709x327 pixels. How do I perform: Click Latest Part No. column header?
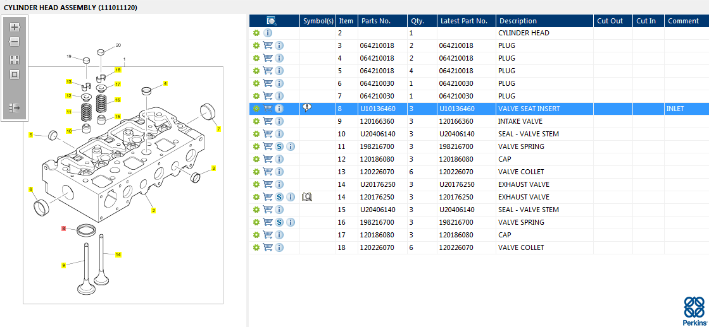(x=466, y=21)
